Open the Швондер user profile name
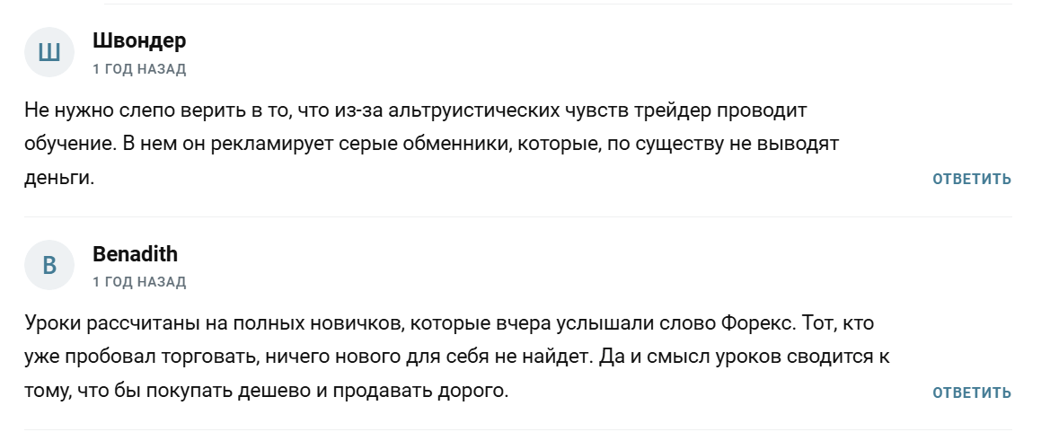 click(139, 40)
